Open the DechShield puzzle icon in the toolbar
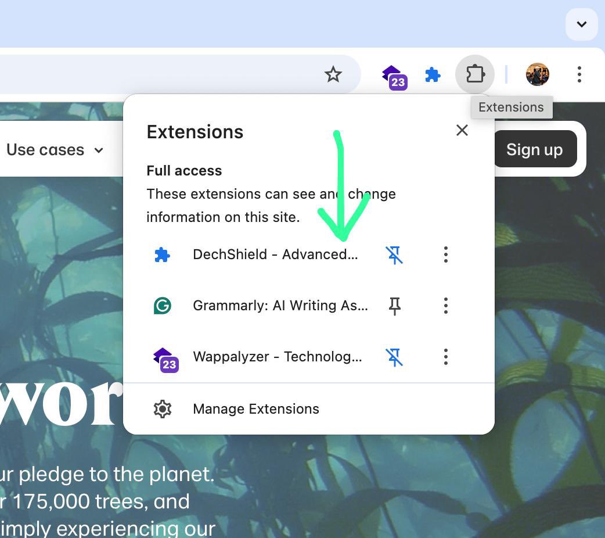The height and width of the screenshot is (538, 605). [x=433, y=74]
